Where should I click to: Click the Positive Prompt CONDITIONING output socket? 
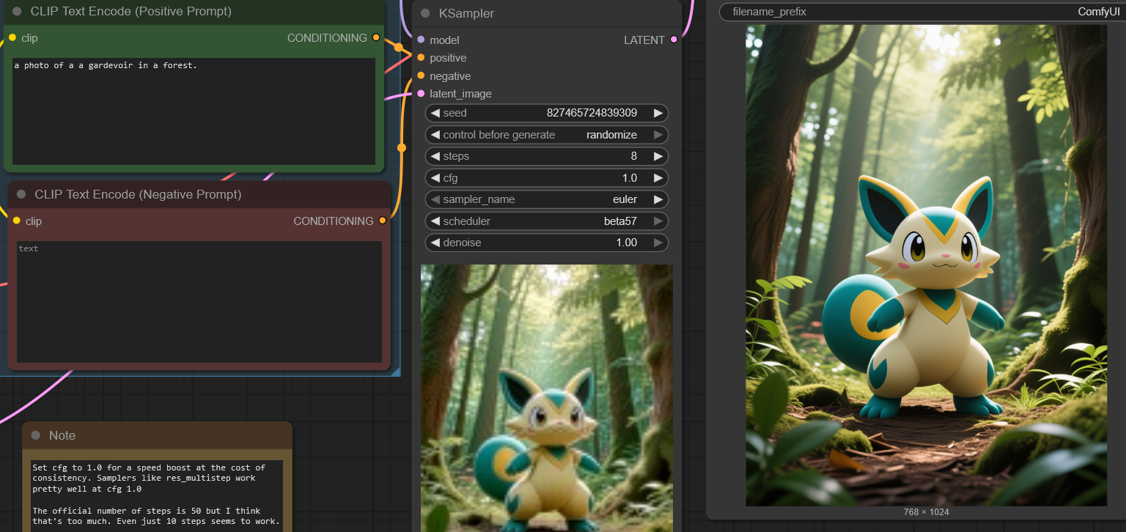pyautogui.click(x=376, y=37)
